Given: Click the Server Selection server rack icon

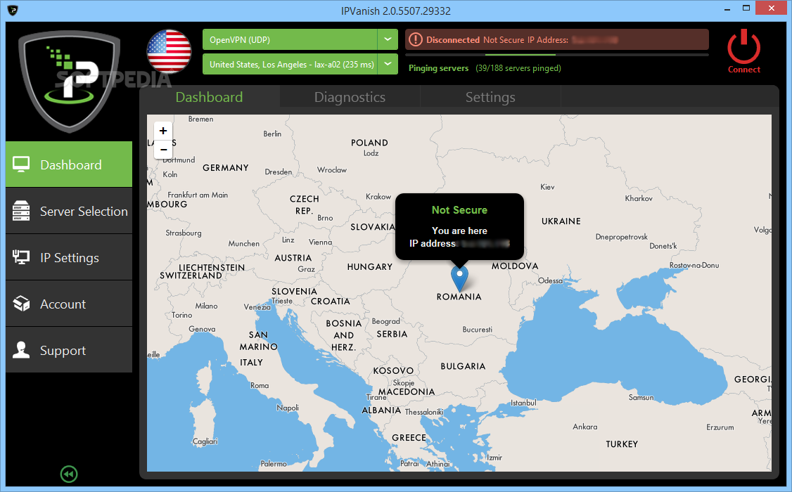Looking at the screenshot, I should [x=21, y=211].
